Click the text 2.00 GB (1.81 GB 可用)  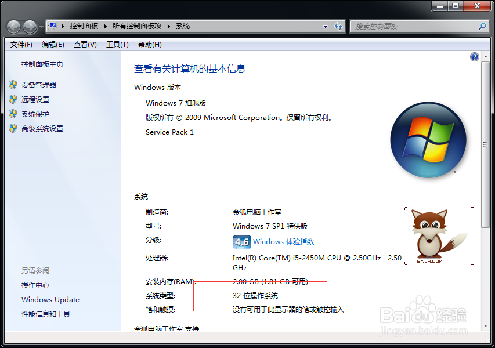coord(270,281)
